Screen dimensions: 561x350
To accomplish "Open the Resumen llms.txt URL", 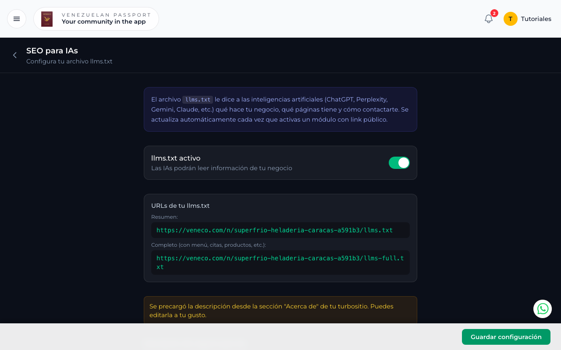I will (x=280, y=230).
